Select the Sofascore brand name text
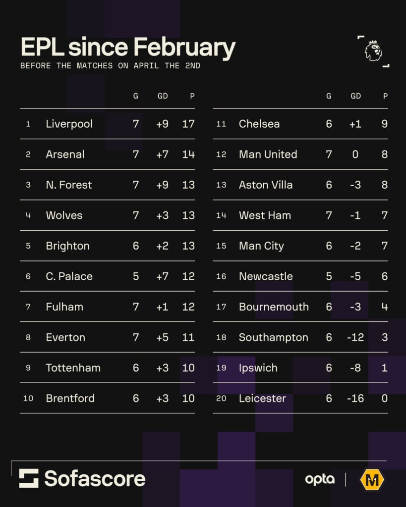Image resolution: width=406 pixels, height=507 pixels. 95,479
